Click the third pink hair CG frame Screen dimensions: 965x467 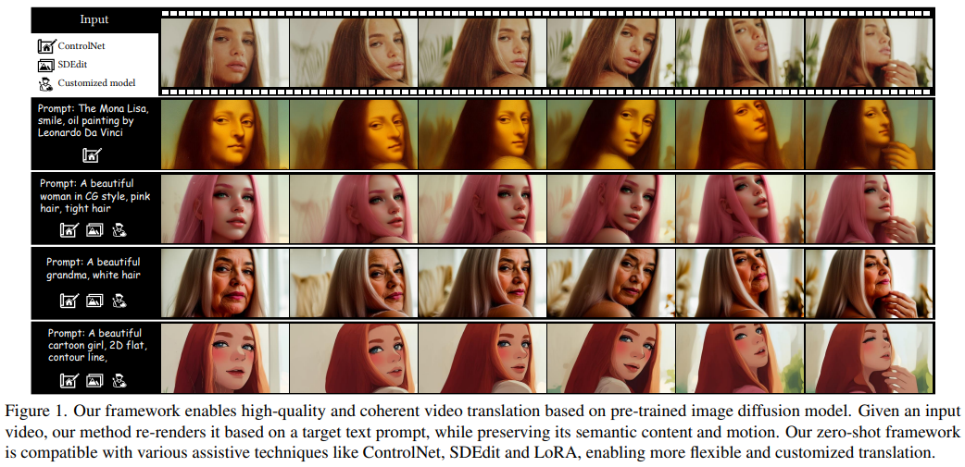coord(482,209)
